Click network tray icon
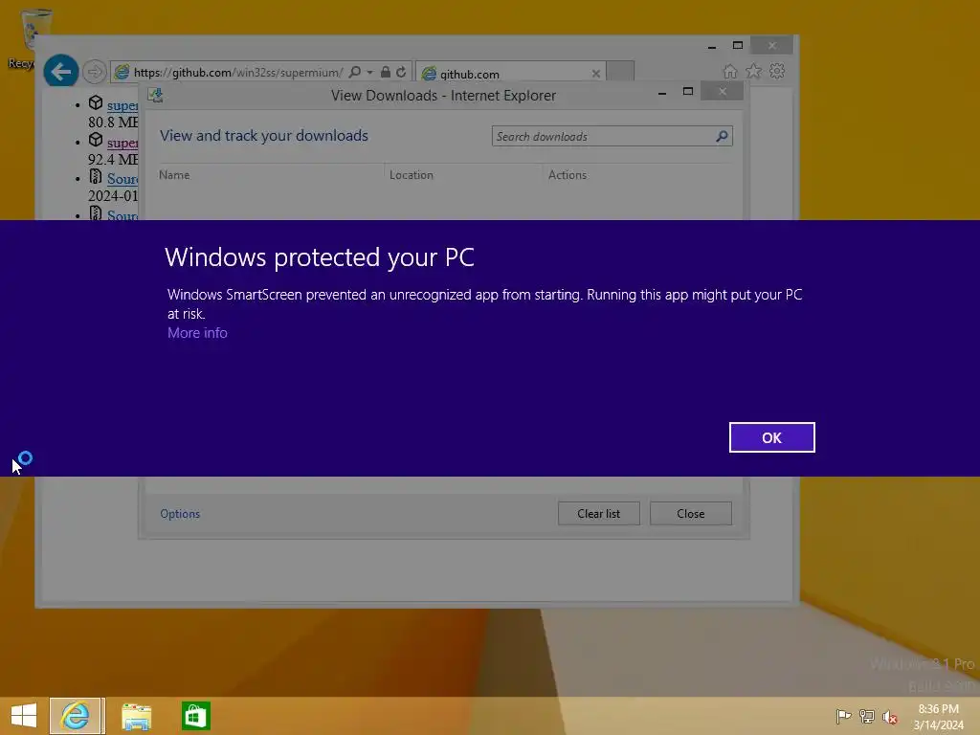 point(867,716)
